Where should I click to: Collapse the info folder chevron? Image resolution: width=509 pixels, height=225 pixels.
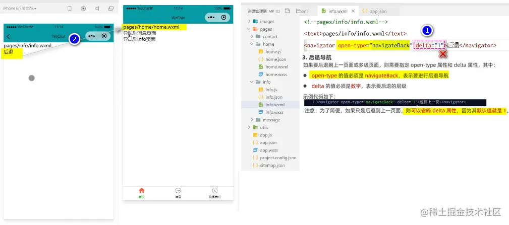click(252, 82)
